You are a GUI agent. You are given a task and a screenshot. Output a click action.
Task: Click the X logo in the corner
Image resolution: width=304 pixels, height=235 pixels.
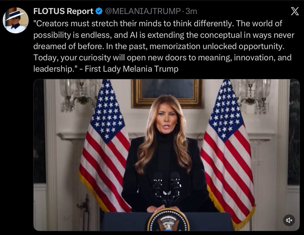click(295, 11)
